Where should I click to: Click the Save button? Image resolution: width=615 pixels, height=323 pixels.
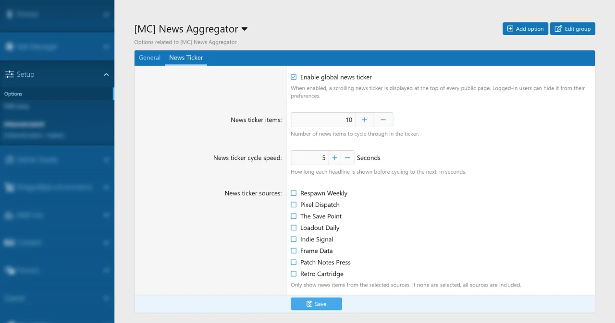pos(316,304)
